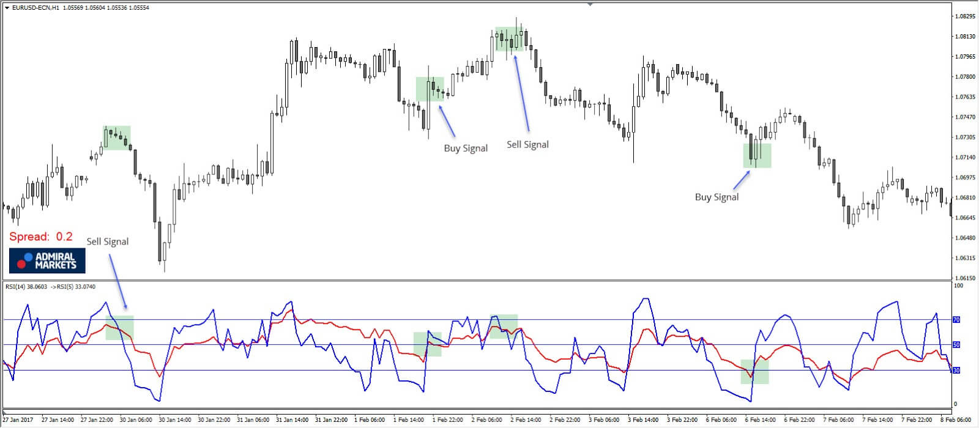Select the Sell Signal text above the RSI panel
The width and height of the screenshot is (979, 428).
(x=107, y=242)
